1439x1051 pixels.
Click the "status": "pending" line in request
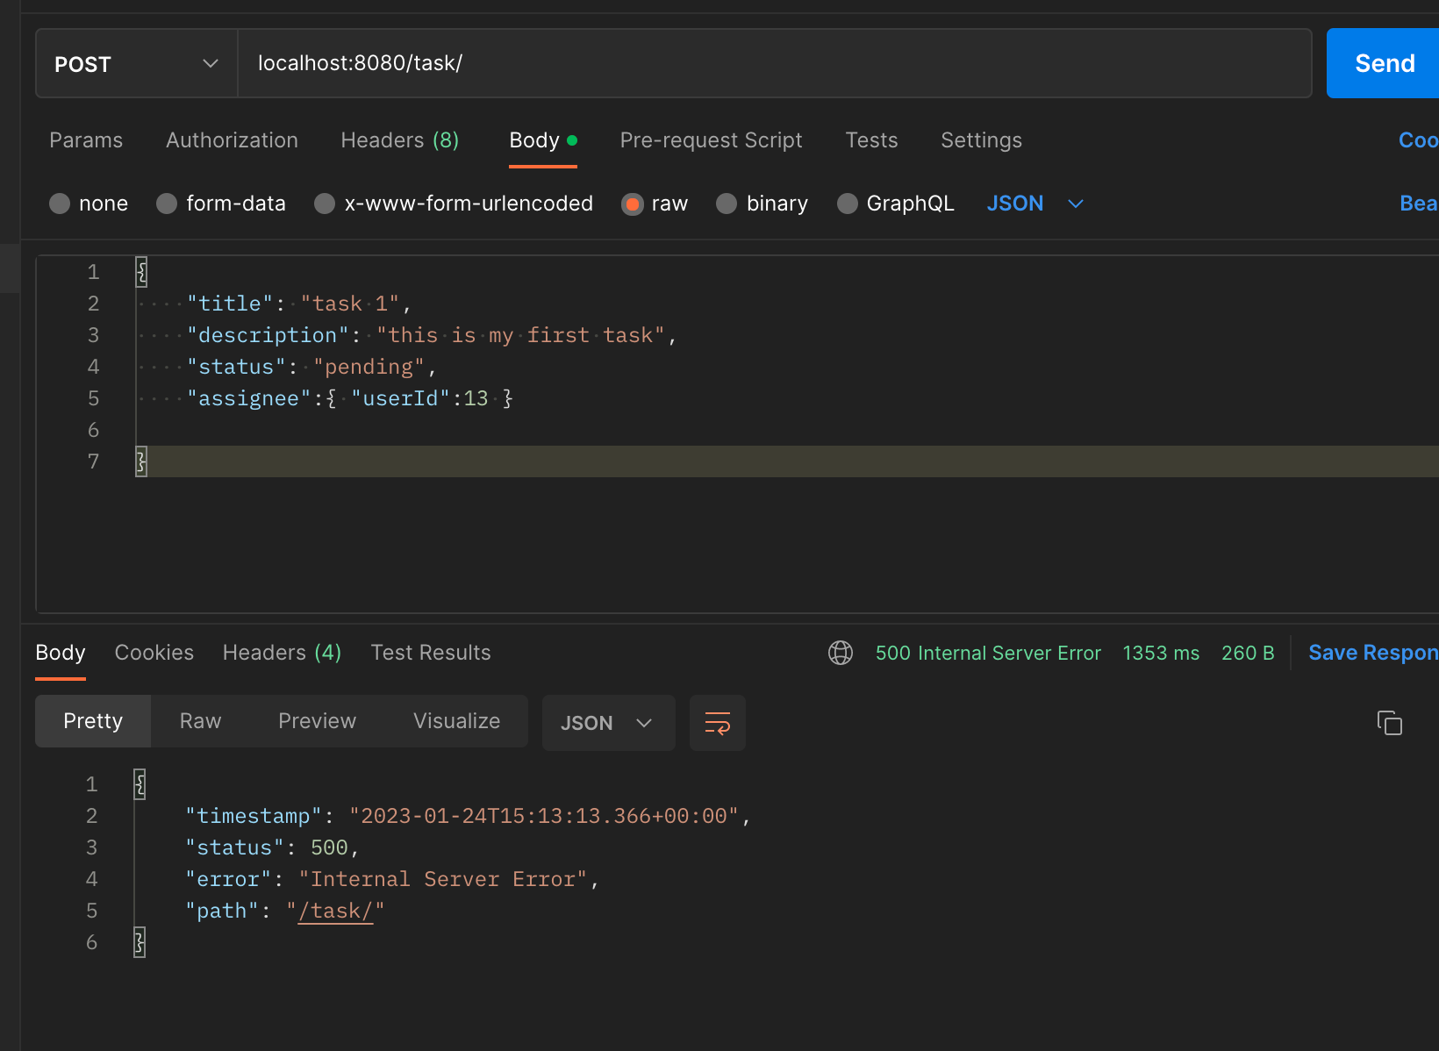pos(311,367)
